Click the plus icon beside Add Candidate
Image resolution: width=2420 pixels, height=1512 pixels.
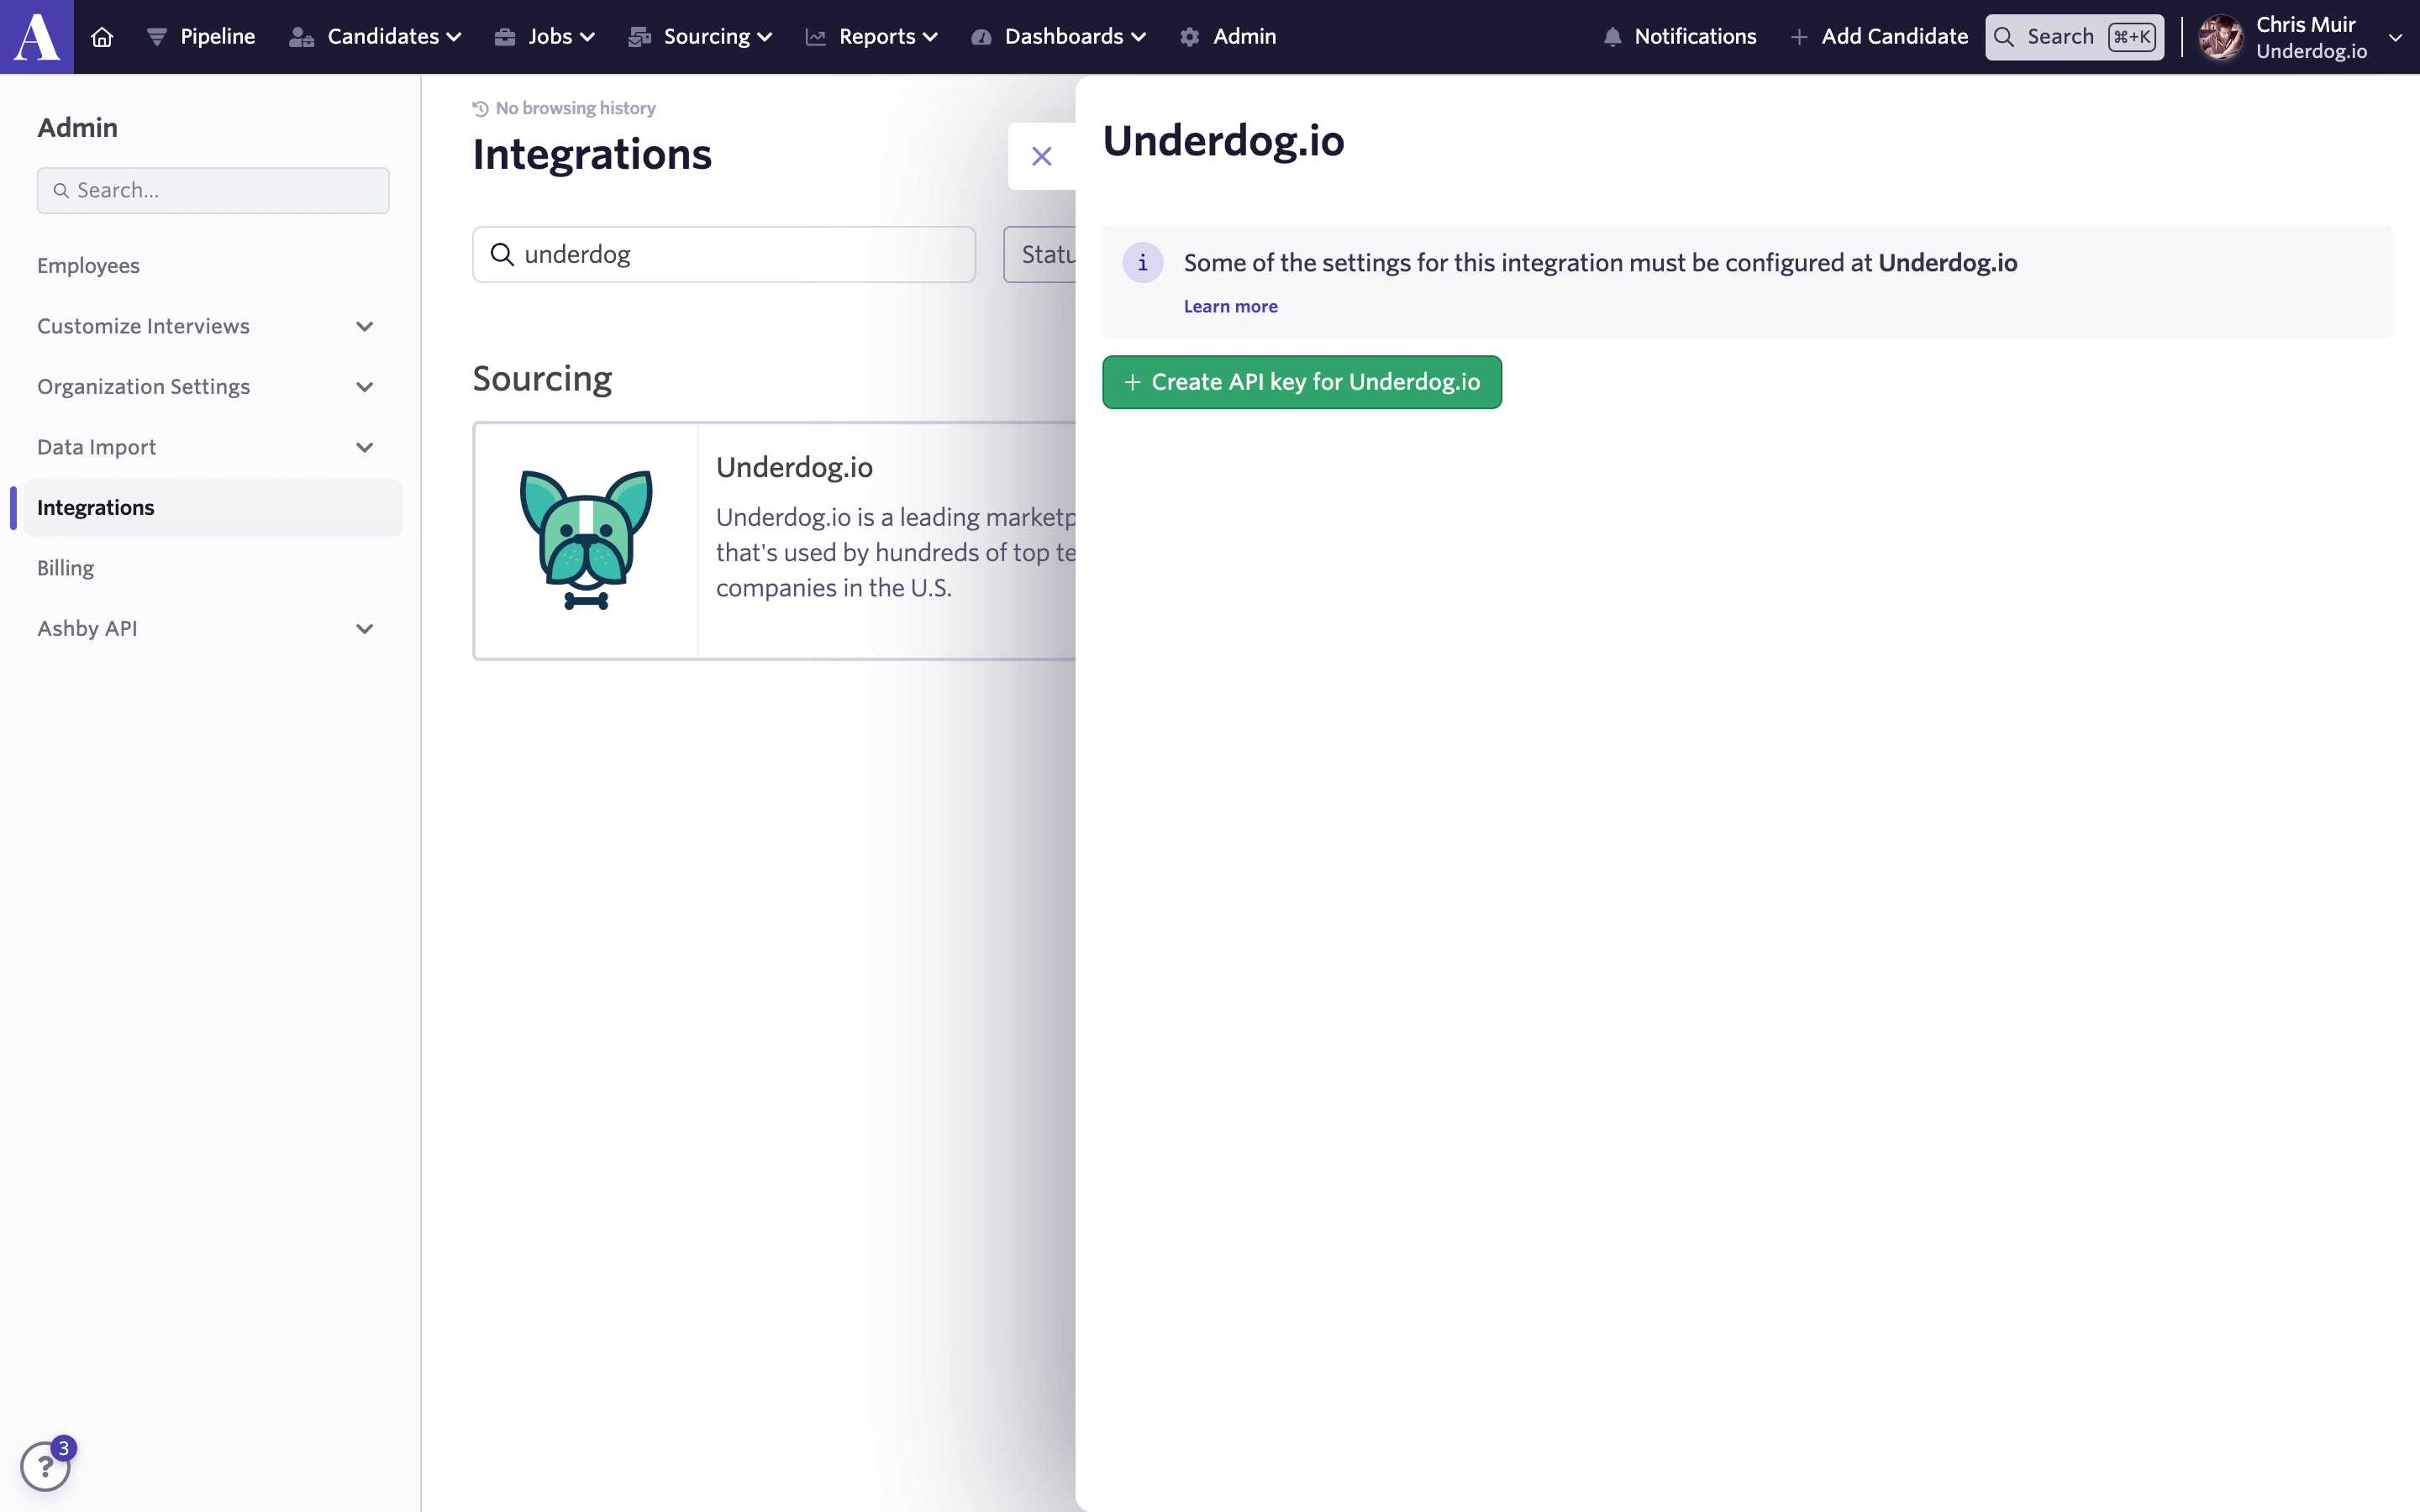pyautogui.click(x=1799, y=37)
